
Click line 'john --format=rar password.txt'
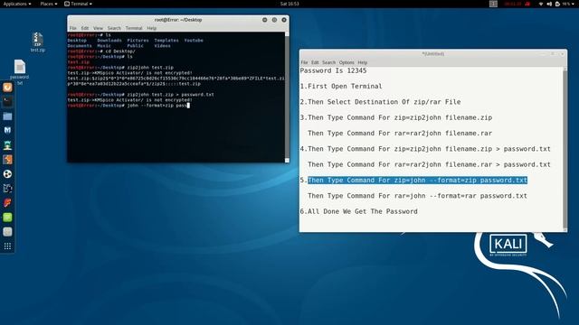pos(417,196)
